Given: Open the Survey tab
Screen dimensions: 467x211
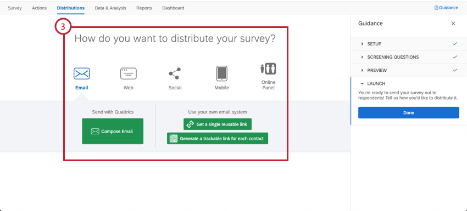Looking at the screenshot, I should pyautogui.click(x=15, y=8).
